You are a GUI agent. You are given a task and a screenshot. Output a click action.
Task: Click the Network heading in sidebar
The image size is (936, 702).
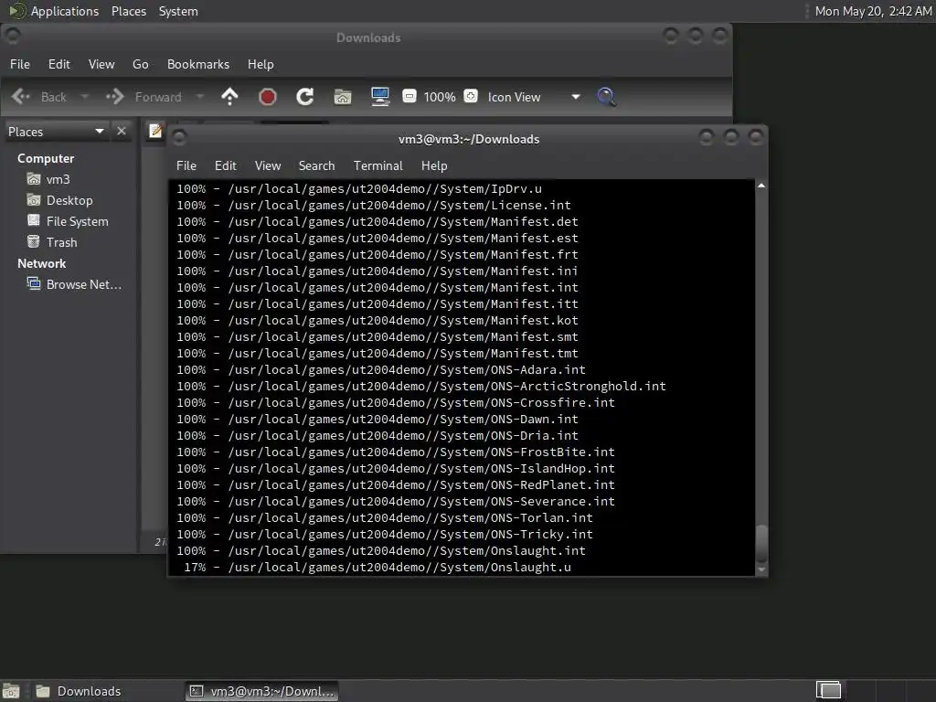click(x=42, y=263)
